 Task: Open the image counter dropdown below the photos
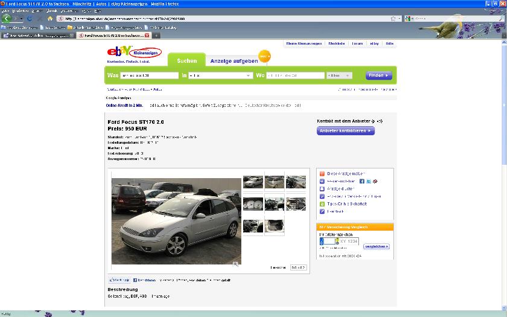298,267
